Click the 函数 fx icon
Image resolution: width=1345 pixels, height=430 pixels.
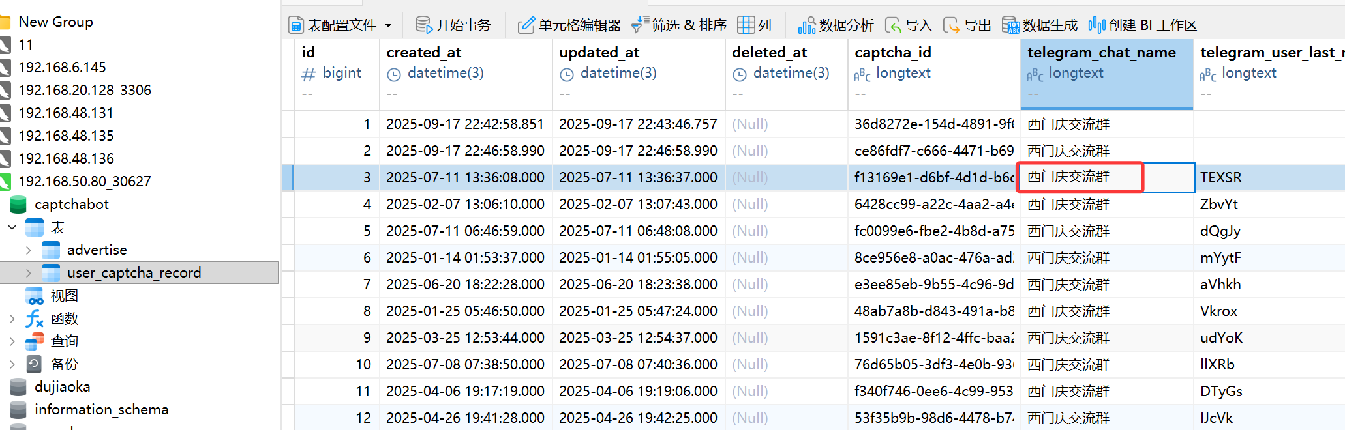[35, 319]
